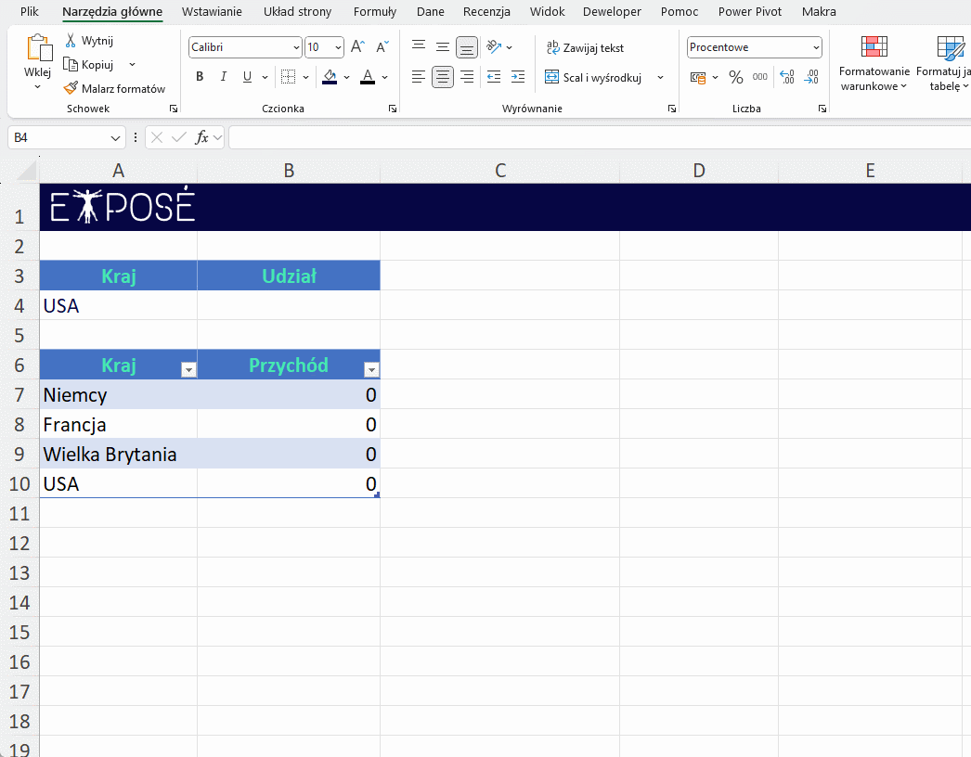Viewport: 971px width, 757px height.
Task: Toggle underline formatting (U)
Action: (x=247, y=77)
